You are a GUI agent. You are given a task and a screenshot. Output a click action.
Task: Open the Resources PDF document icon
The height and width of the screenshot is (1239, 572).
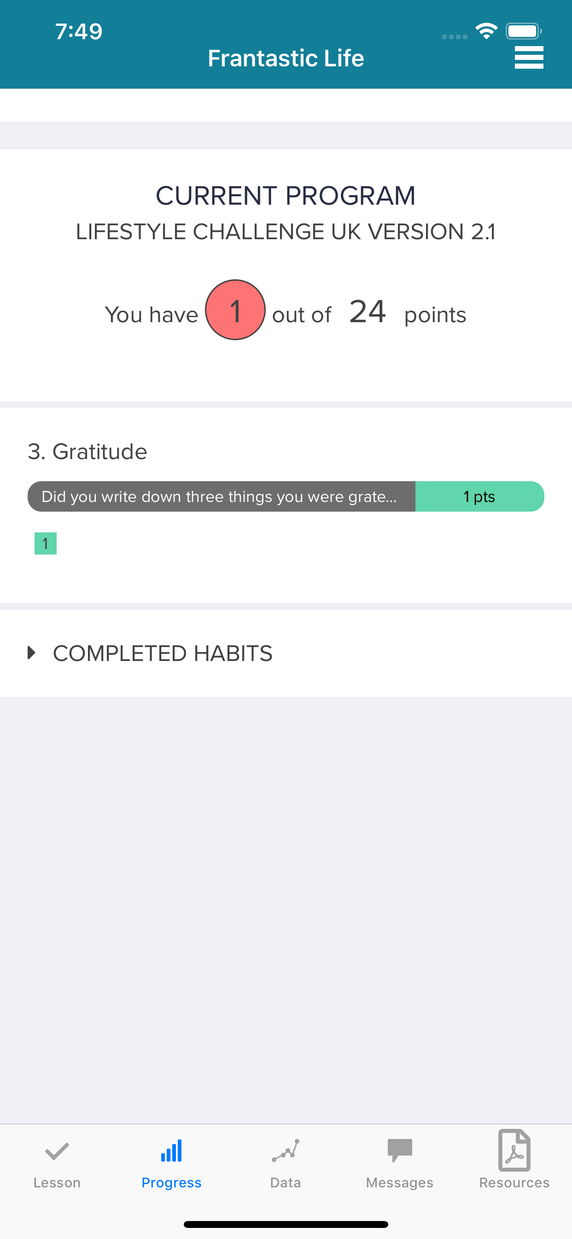(514, 1150)
